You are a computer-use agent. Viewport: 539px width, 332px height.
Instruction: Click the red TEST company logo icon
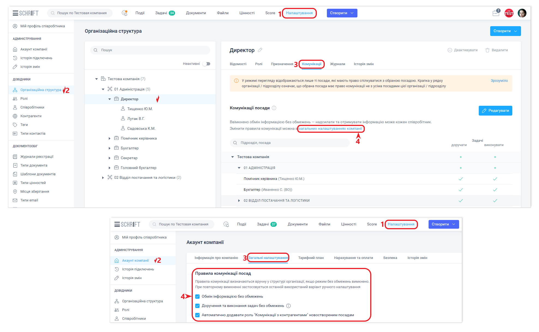click(x=509, y=13)
